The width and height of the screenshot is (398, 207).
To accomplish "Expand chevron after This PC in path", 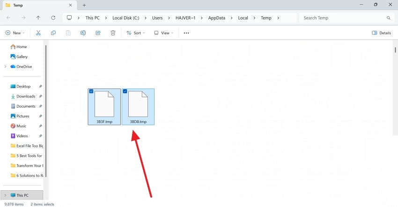I will pyautogui.click(x=106, y=18).
